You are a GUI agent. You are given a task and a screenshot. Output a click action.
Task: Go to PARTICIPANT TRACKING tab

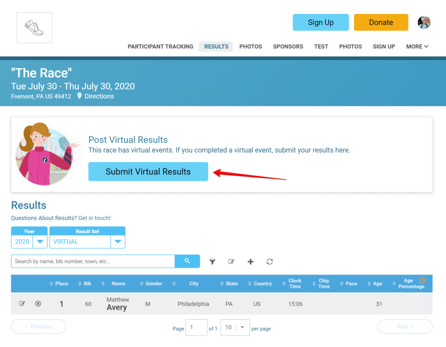(x=161, y=47)
